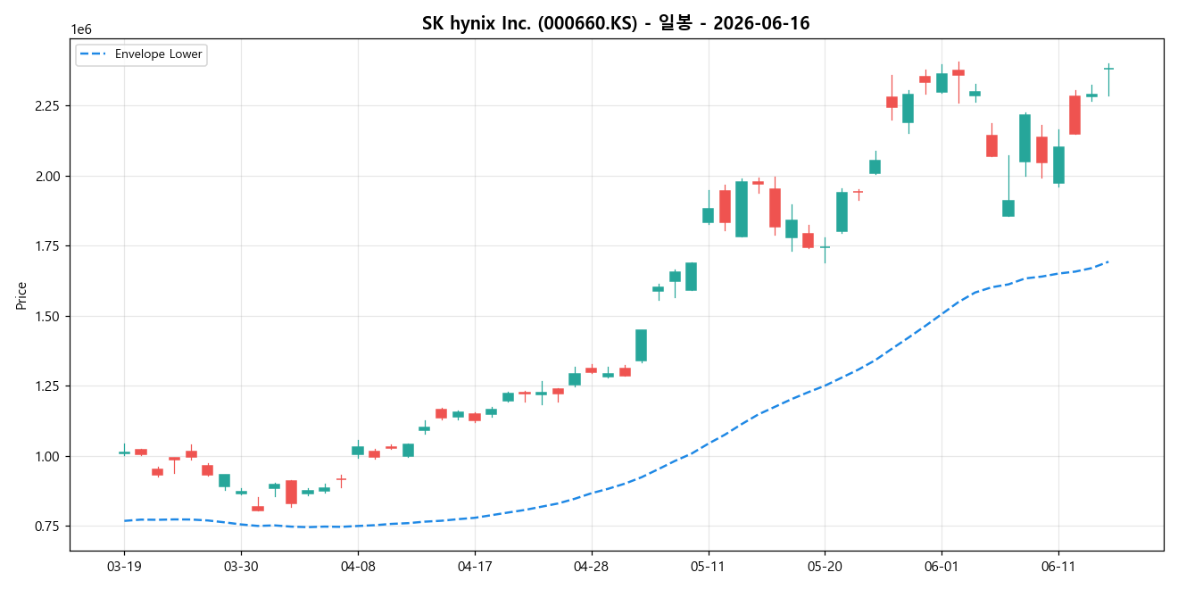Image resolution: width=1178 pixels, height=589 pixels.
Task: Select the 03-30 x-axis date label
Action: tap(241, 566)
